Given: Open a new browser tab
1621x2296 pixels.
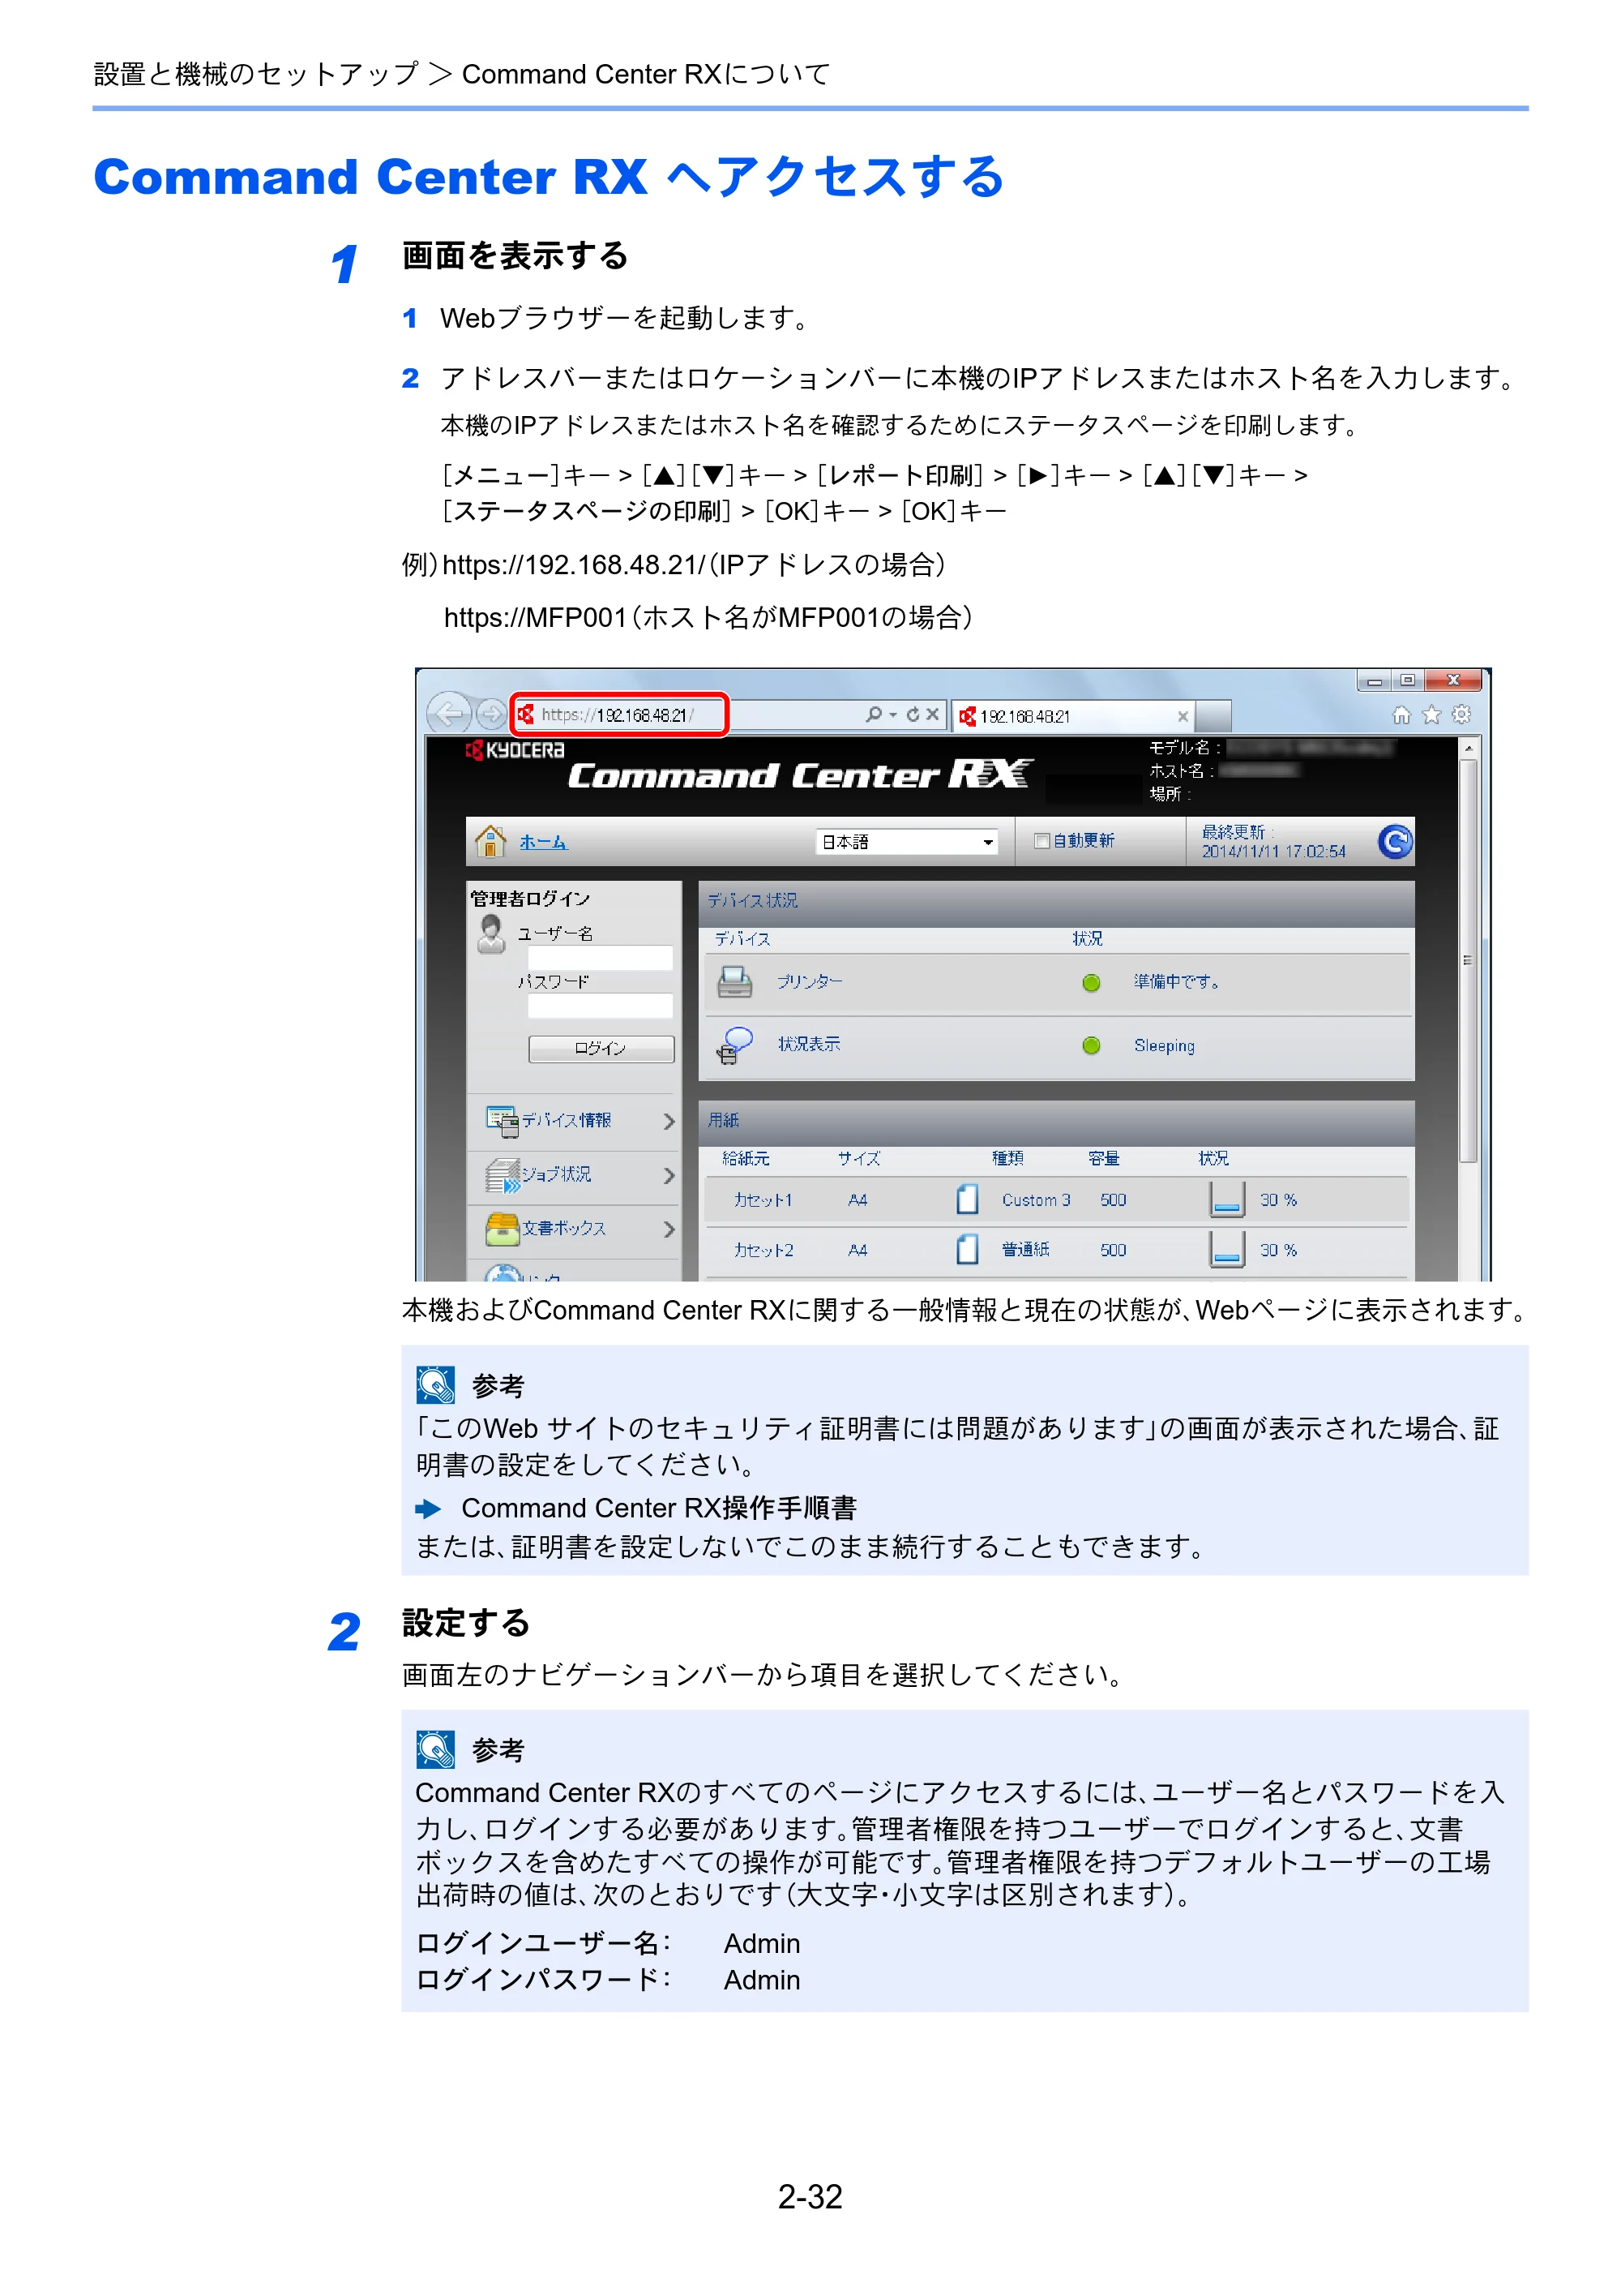Looking at the screenshot, I should pos(1213,716).
